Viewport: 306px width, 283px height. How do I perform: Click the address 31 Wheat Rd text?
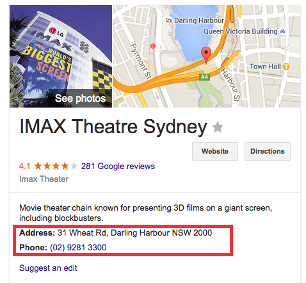(x=135, y=233)
